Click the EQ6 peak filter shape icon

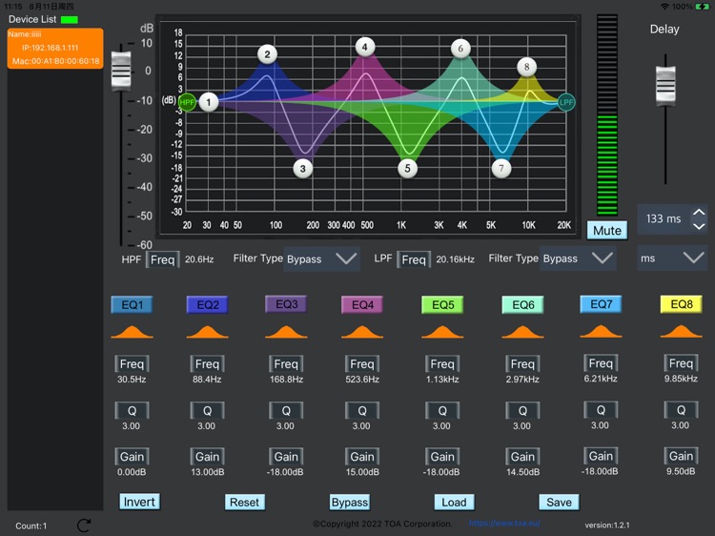[522, 332]
